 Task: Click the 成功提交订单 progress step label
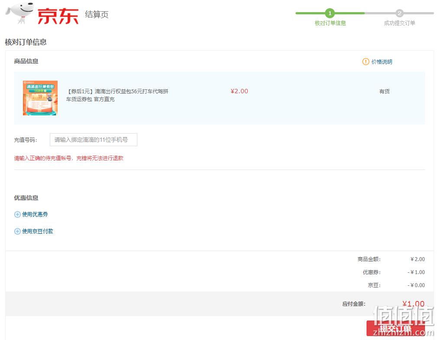coord(399,23)
